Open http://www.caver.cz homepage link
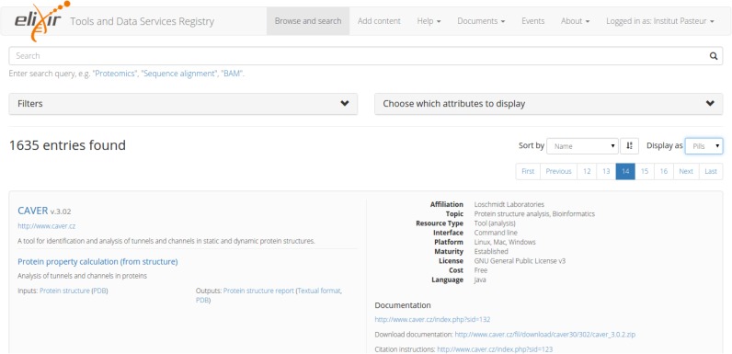Viewport: 732px width, 354px height. (x=46, y=226)
